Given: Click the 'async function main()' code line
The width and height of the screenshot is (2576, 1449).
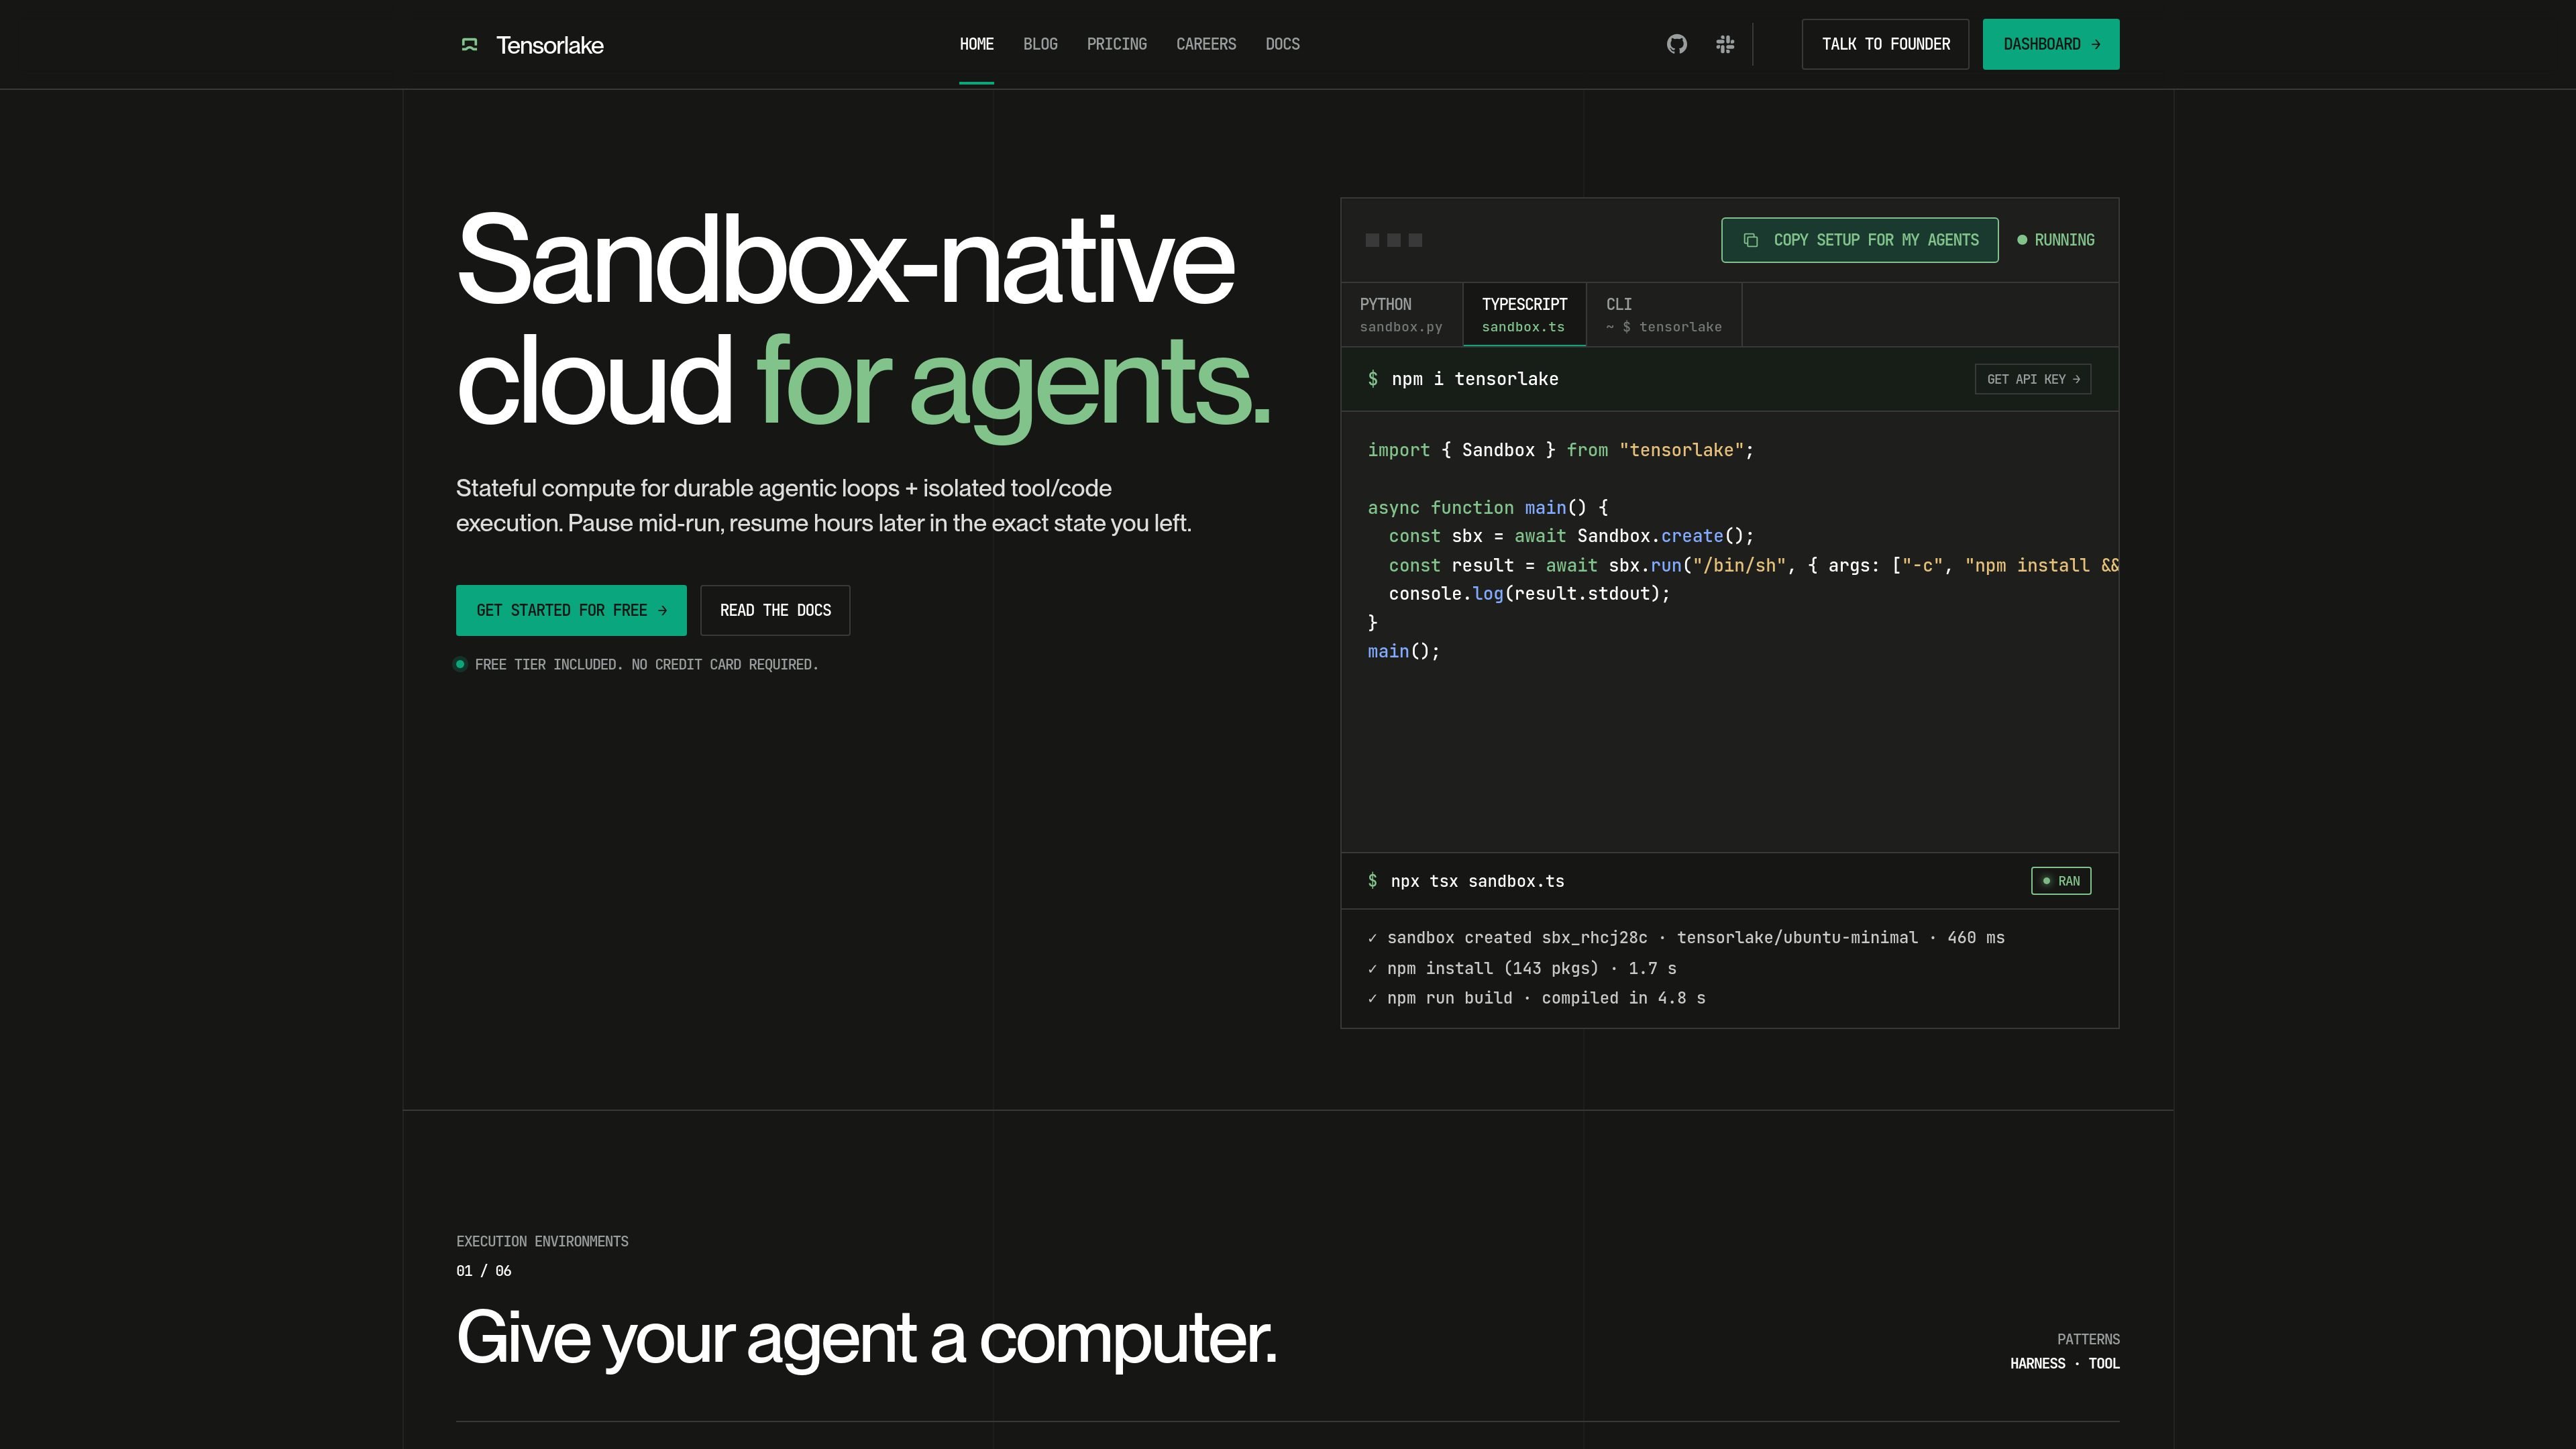Looking at the screenshot, I should point(1487,508).
